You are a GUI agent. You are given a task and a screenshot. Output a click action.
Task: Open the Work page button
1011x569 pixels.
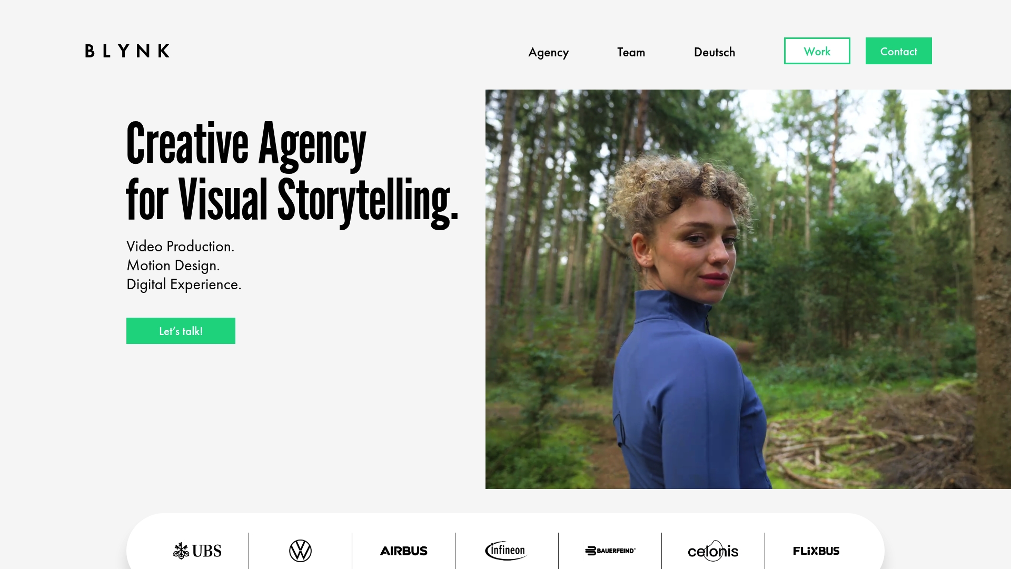(x=817, y=51)
